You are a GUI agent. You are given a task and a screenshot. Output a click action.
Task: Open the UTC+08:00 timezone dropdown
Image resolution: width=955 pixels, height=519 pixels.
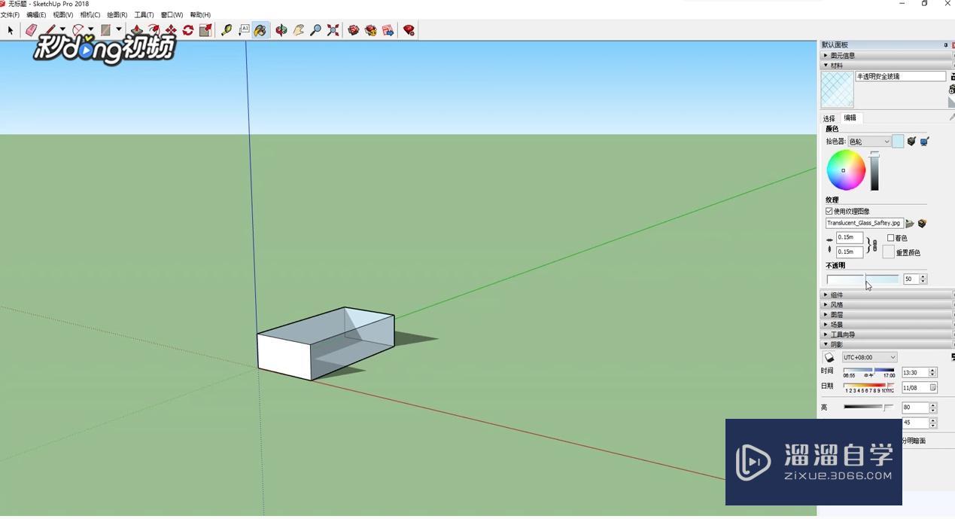(869, 357)
